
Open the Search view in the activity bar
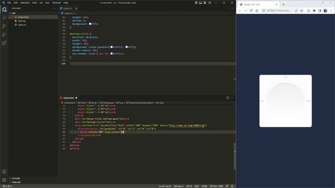tap(4, 17)
